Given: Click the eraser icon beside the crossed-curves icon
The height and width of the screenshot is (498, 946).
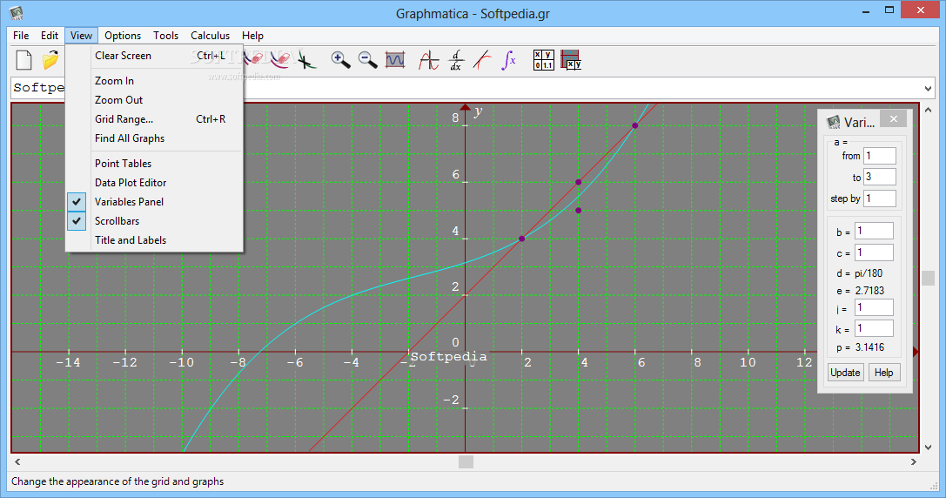Looking at the screenshot, I should click(279, 59).
